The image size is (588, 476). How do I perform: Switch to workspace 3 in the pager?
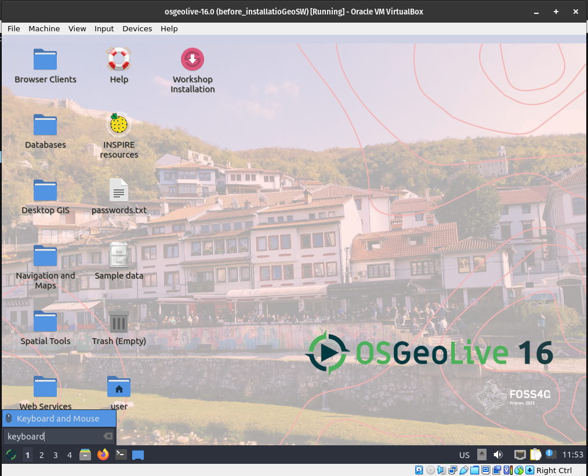pyautogui.click(x=56, y=455)
